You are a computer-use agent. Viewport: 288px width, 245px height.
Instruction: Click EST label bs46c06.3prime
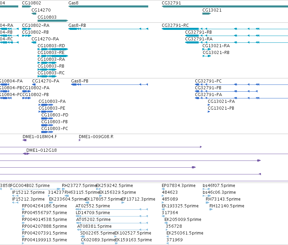tap(219, 192)
